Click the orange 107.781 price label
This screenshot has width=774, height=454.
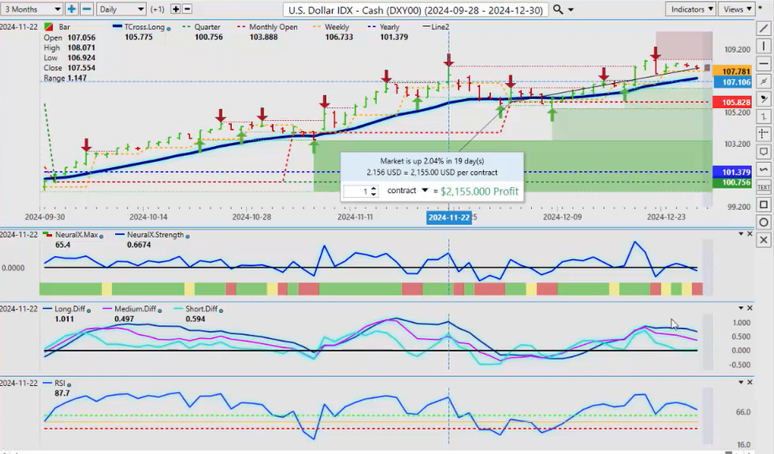pyautogui.click(x=731, y=71)
